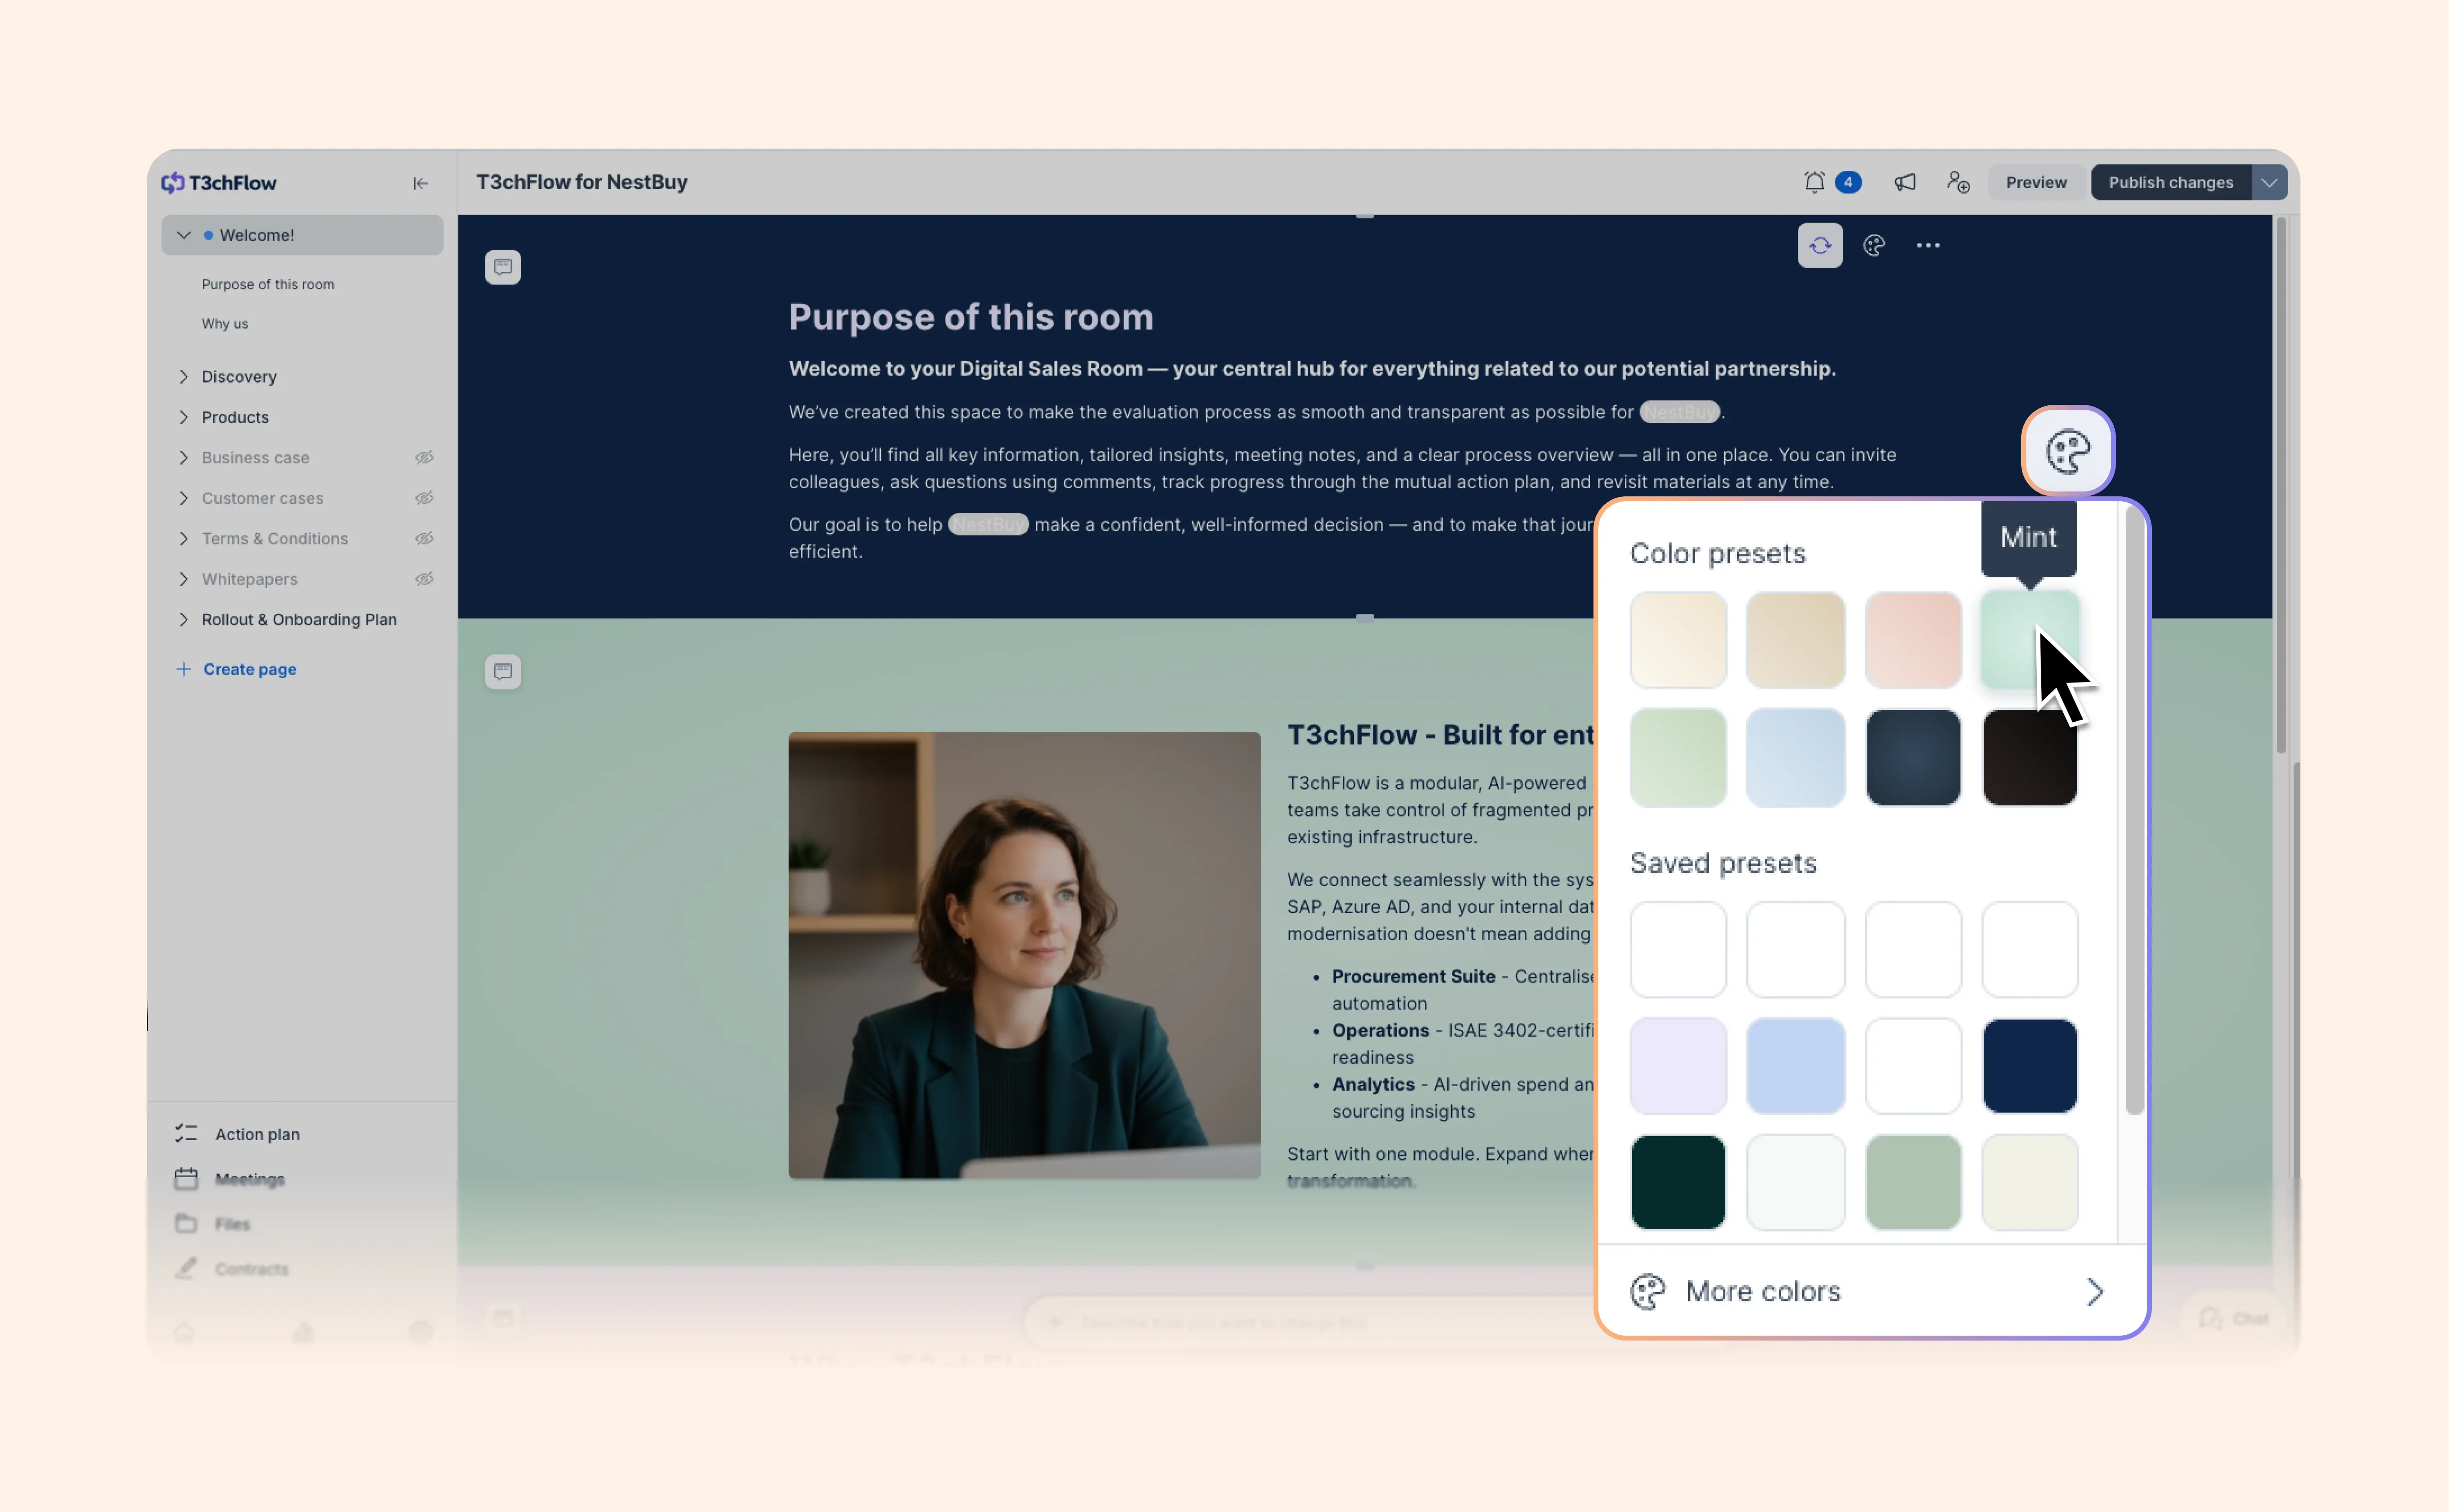
Task: Go to Why us subsection
Action: click(225, 324)
